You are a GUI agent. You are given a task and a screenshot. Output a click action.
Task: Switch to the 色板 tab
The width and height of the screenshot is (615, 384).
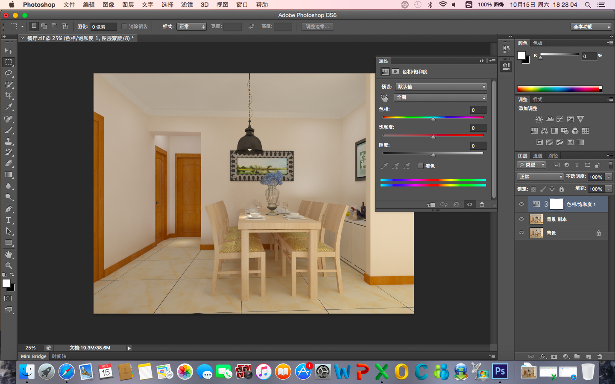(x=538, y=43)
